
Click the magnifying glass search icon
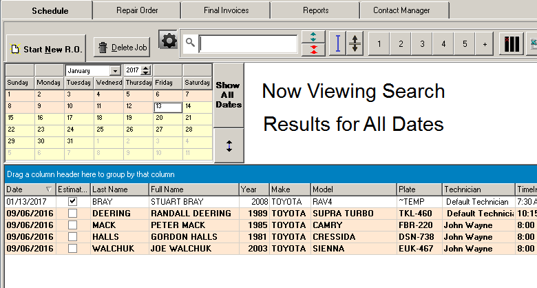coord(191,43)
